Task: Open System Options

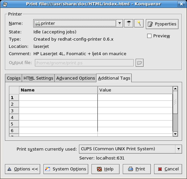Action: pos(66,169)
